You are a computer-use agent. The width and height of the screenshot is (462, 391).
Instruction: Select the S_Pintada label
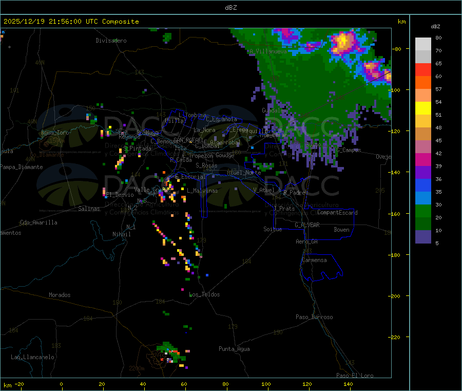click(137, 148)
